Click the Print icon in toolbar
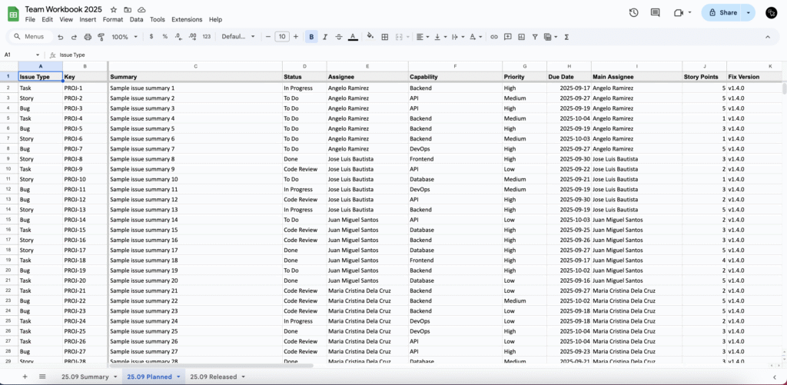Screen dimensions: 787x385 88,37
